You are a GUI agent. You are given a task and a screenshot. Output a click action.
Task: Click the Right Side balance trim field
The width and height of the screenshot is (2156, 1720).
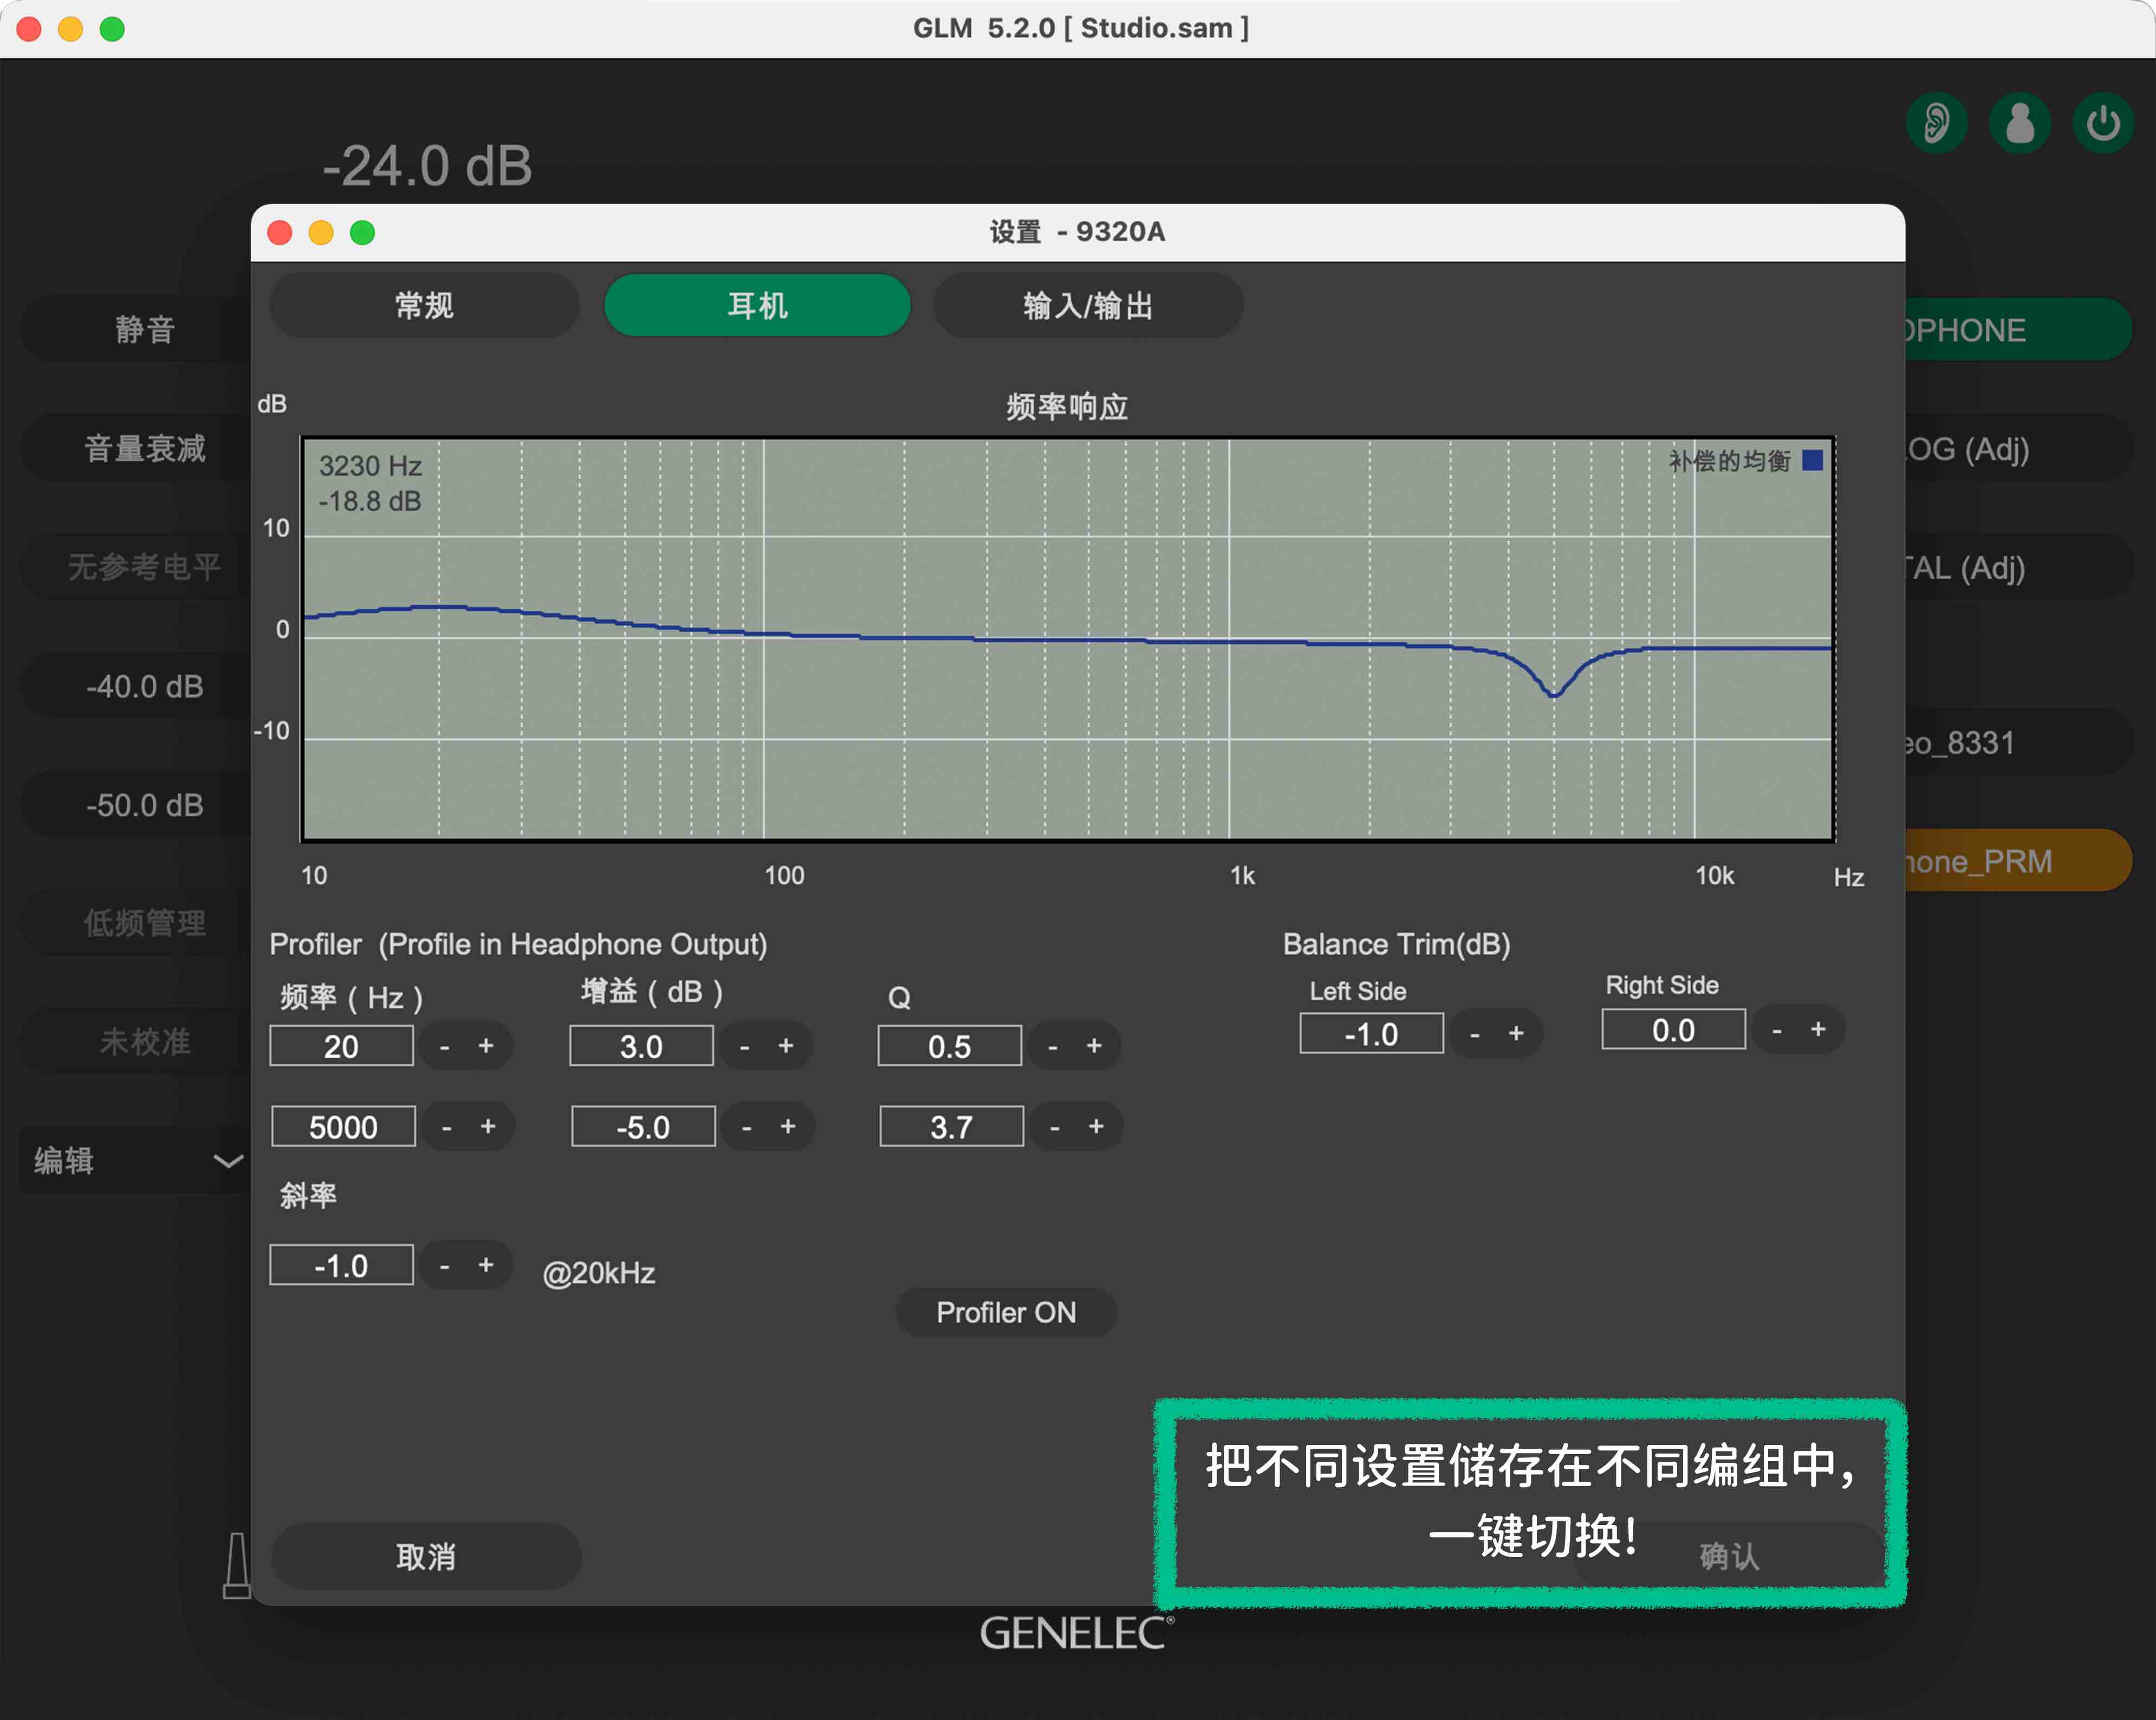click(1673, 1030)
